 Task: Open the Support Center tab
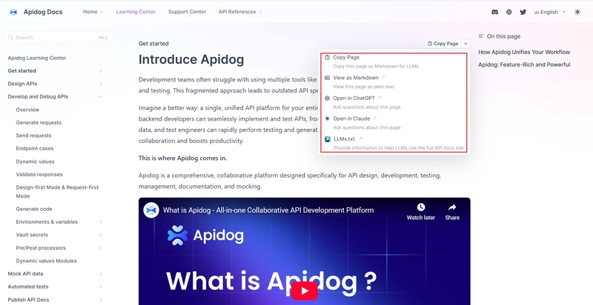188,12
